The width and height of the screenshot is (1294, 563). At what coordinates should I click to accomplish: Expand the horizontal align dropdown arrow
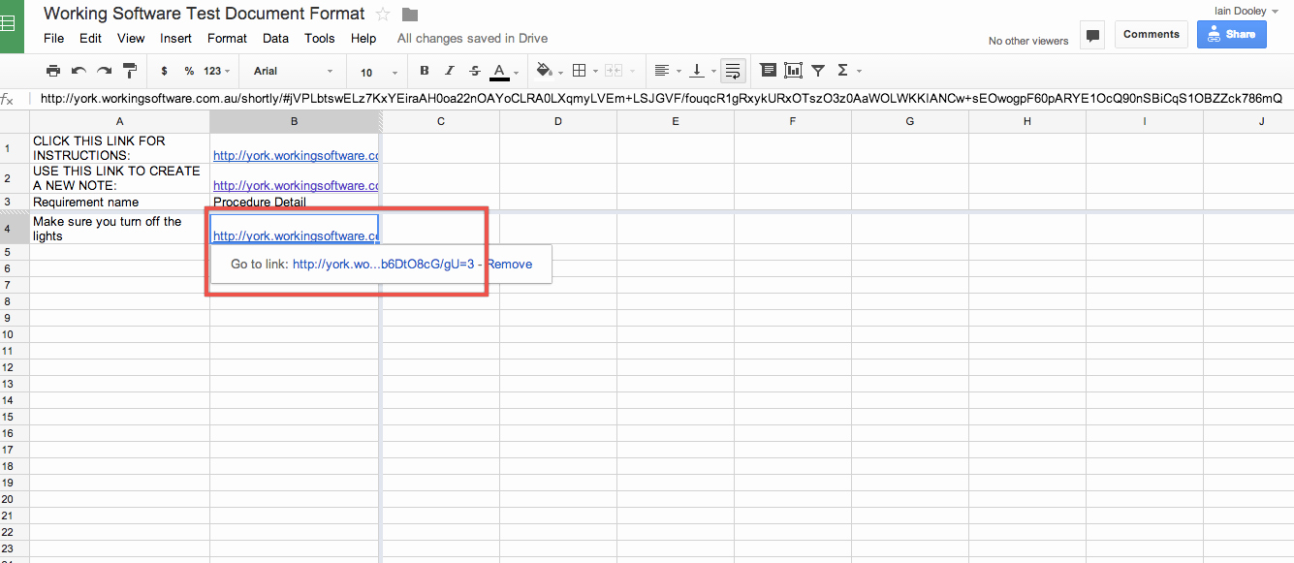[678, 73]
